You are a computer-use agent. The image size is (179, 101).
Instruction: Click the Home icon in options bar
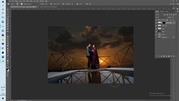coord(8,4)
